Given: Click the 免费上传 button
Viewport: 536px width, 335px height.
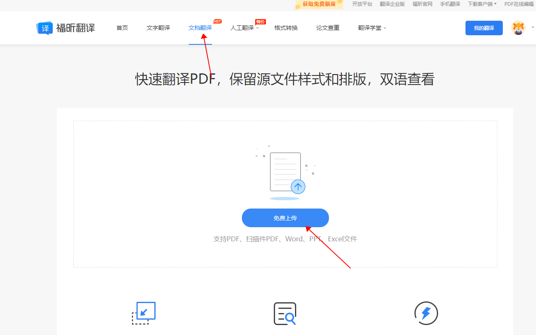Looking at the screenshot, I should tap(285, 218).
